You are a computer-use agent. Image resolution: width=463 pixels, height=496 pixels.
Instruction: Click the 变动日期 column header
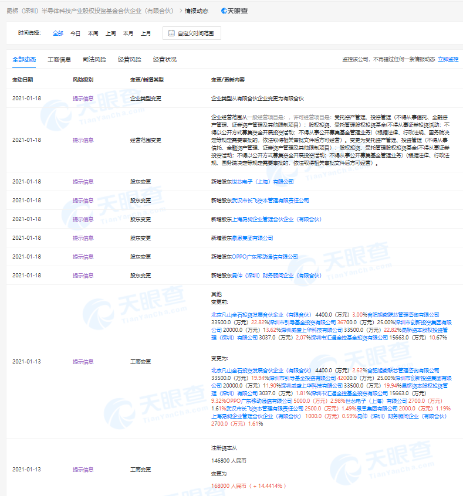23,80
